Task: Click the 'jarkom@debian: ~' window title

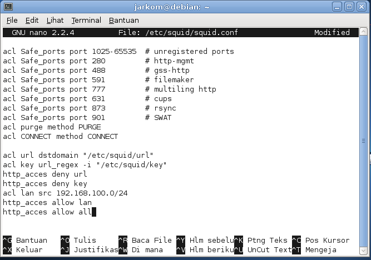Action: pos(172,7)
